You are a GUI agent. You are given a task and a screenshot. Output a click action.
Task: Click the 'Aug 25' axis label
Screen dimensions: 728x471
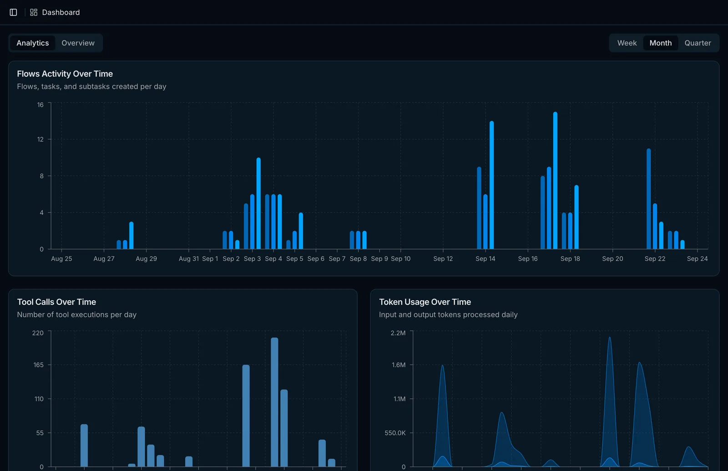[61, 258]
